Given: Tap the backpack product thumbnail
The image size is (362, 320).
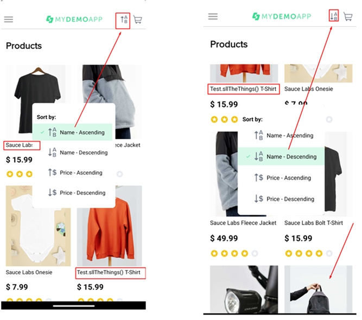Looking at the screenshot, I should tap(319, 289).
